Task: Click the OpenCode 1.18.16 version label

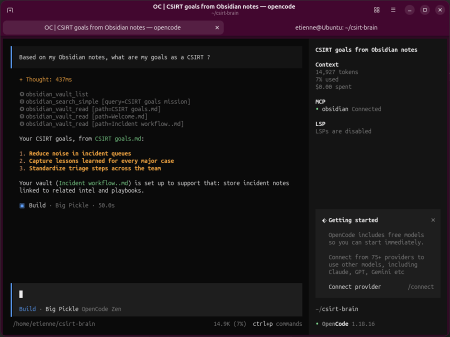Action: tap(345, 324)
